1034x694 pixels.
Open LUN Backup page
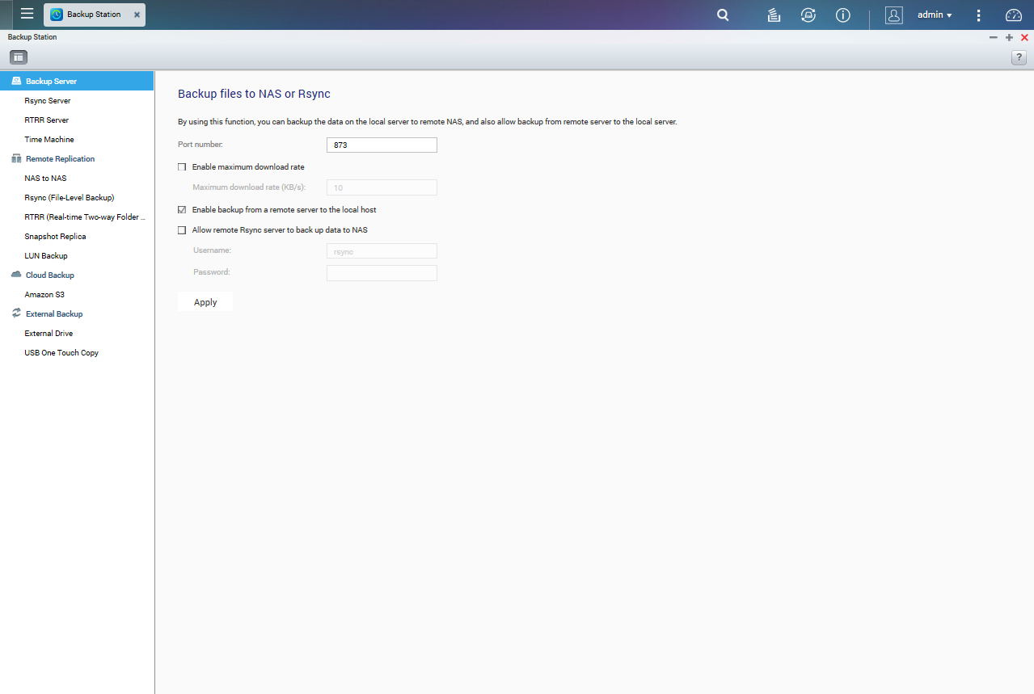(x=46, y=256)
